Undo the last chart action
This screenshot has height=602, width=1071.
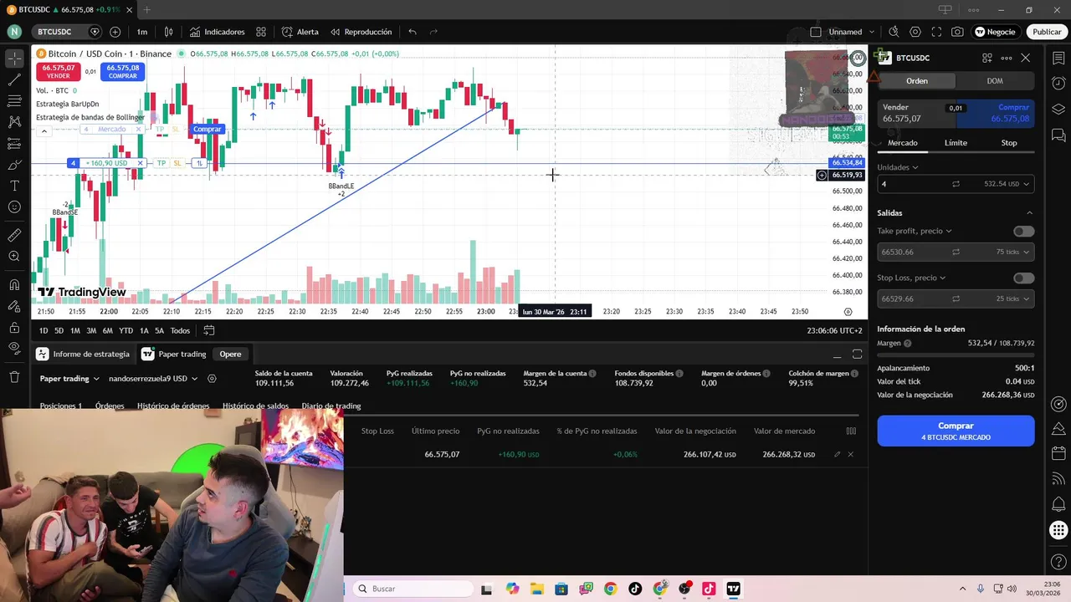[x=413, y=32]
